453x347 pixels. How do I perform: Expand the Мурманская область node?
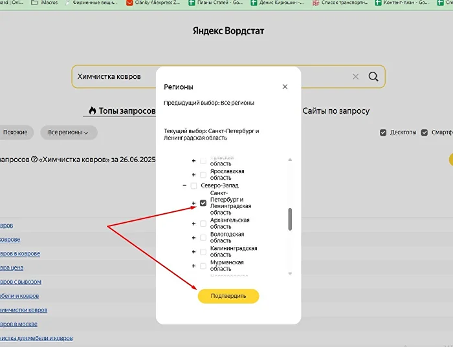click(194, 266)
